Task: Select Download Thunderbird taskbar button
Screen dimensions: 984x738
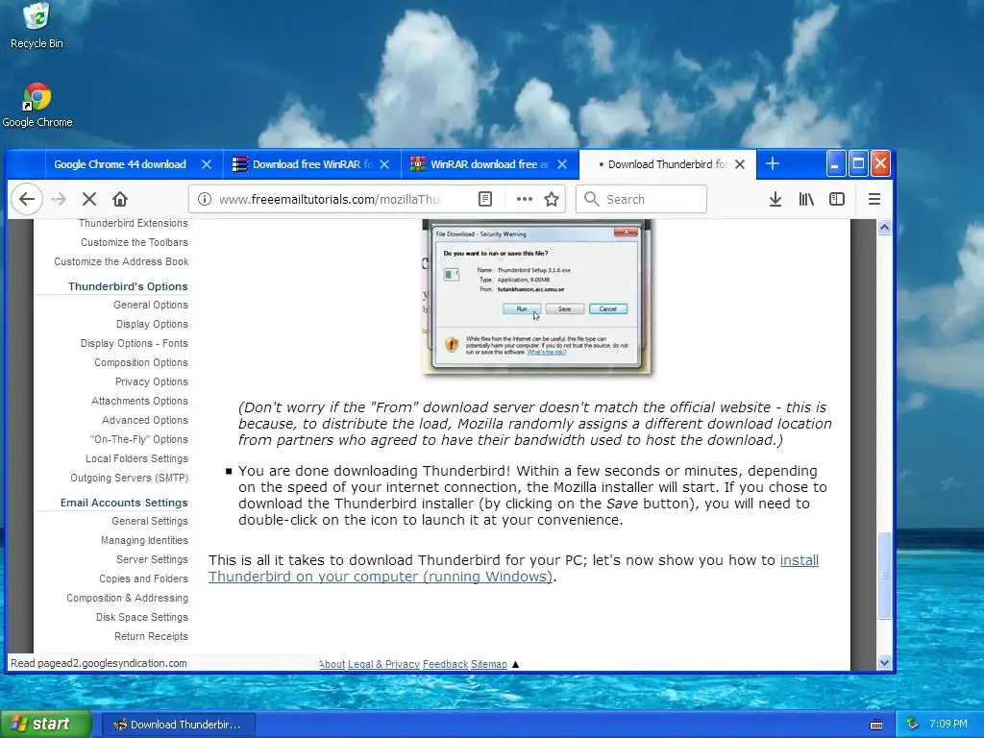Action: [178, 725]
